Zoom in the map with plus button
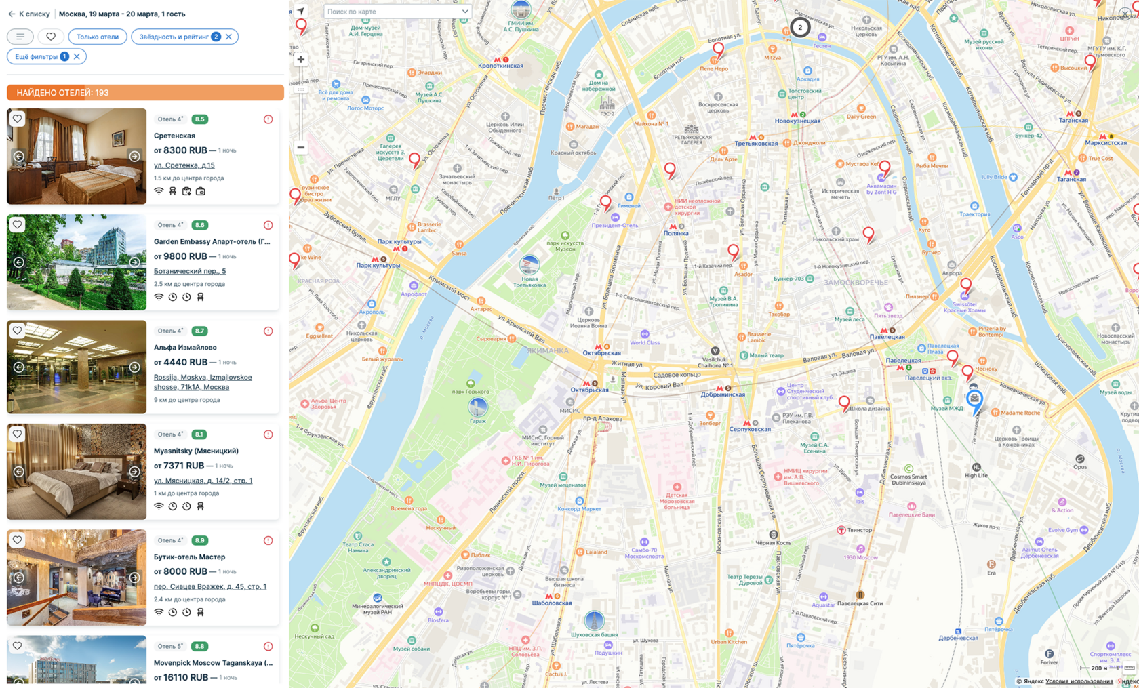Image resolution: width=1139 pixels, height=688 pixels. (x=301, y=60)
